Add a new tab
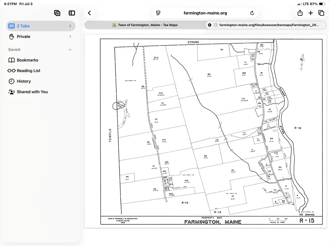Image resolution: width=329 pixels, height=246 pixels. point(311,13)
